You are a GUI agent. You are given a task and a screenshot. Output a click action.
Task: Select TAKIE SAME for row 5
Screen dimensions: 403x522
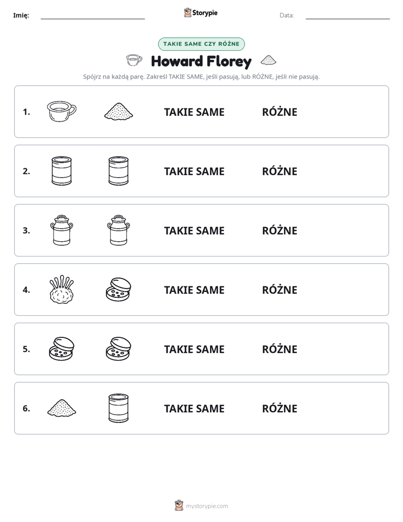194,349
